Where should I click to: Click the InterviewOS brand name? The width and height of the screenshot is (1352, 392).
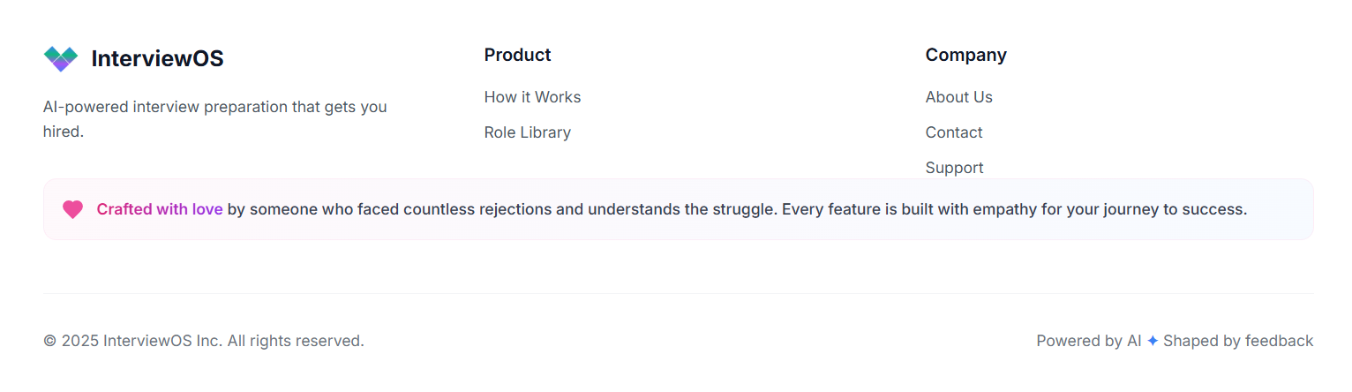[x=157, y=59]
